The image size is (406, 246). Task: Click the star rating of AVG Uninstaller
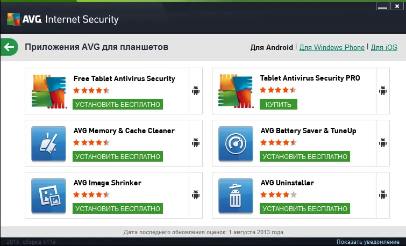(x=278, y=194)
